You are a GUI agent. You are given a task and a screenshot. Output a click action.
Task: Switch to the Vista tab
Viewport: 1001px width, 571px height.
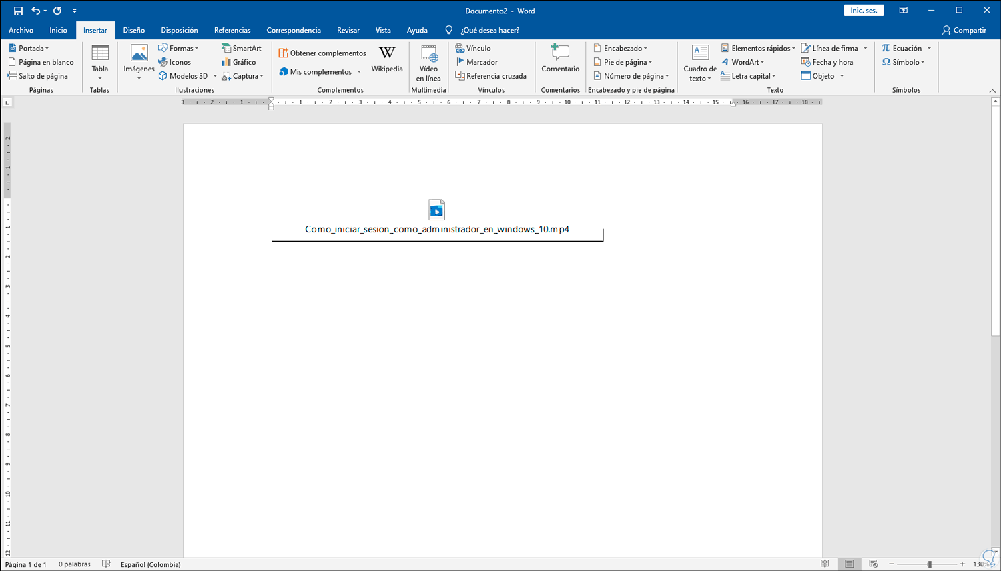383,30
